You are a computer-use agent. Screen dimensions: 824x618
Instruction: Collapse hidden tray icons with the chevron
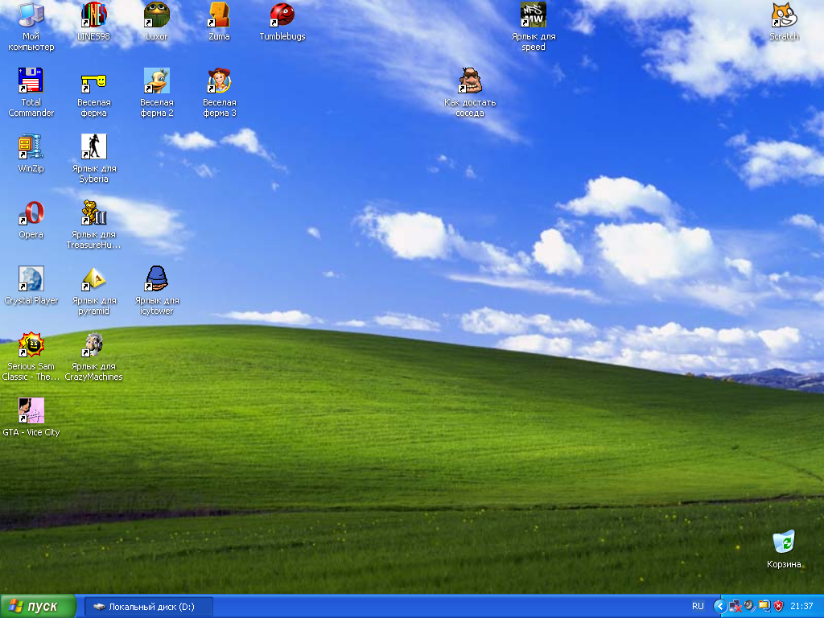(x=720, y=606)
